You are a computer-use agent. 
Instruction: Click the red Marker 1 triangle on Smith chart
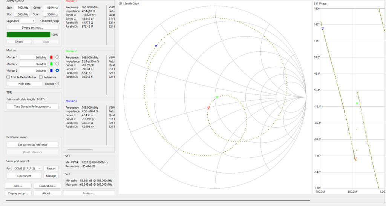(x=208, y=108)
